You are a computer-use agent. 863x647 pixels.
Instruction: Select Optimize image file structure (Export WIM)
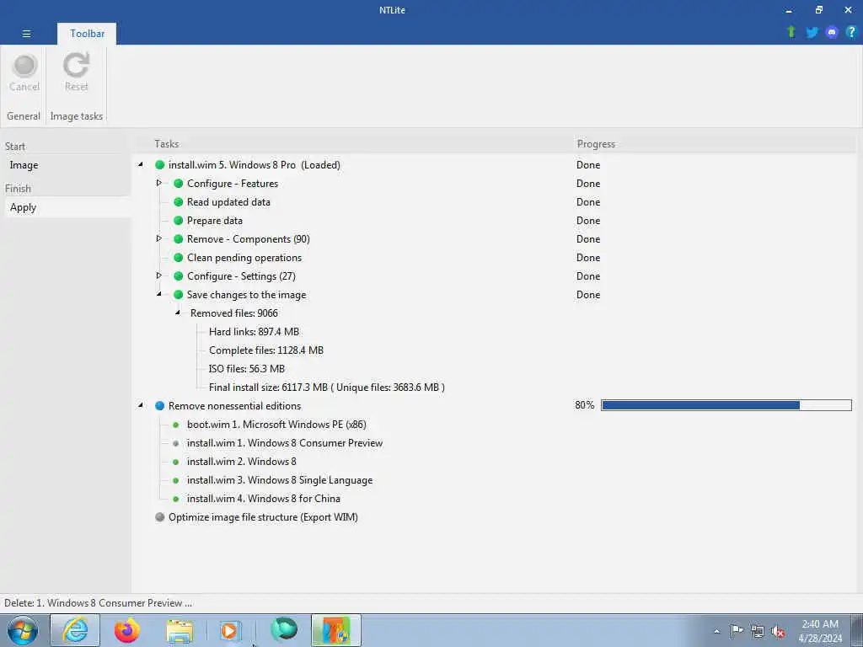tap(263, 517)
